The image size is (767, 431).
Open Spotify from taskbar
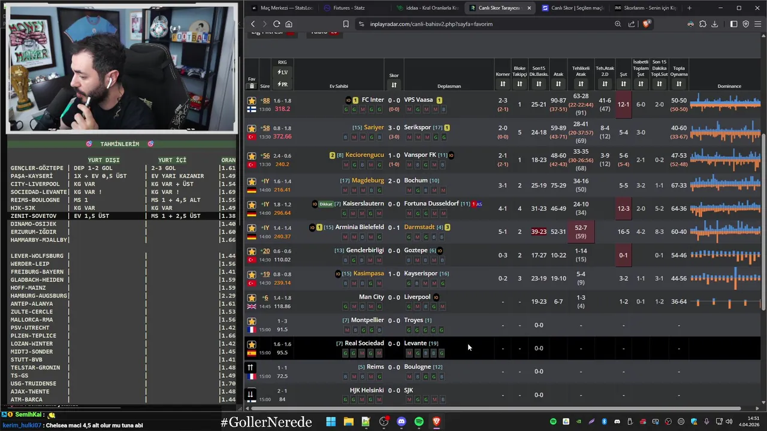point(419,421)
